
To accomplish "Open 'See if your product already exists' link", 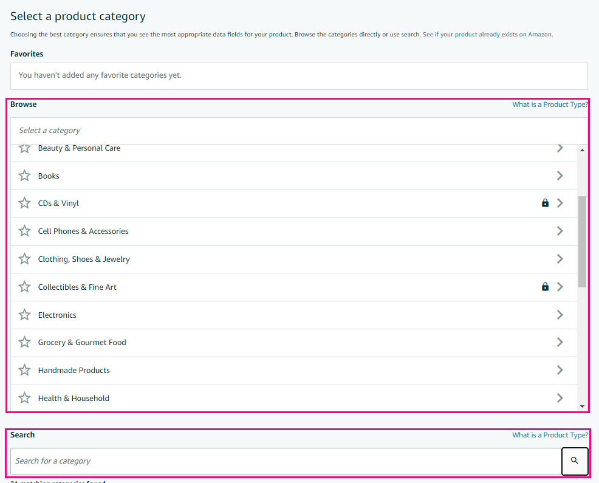I will [x=487, y=35].
